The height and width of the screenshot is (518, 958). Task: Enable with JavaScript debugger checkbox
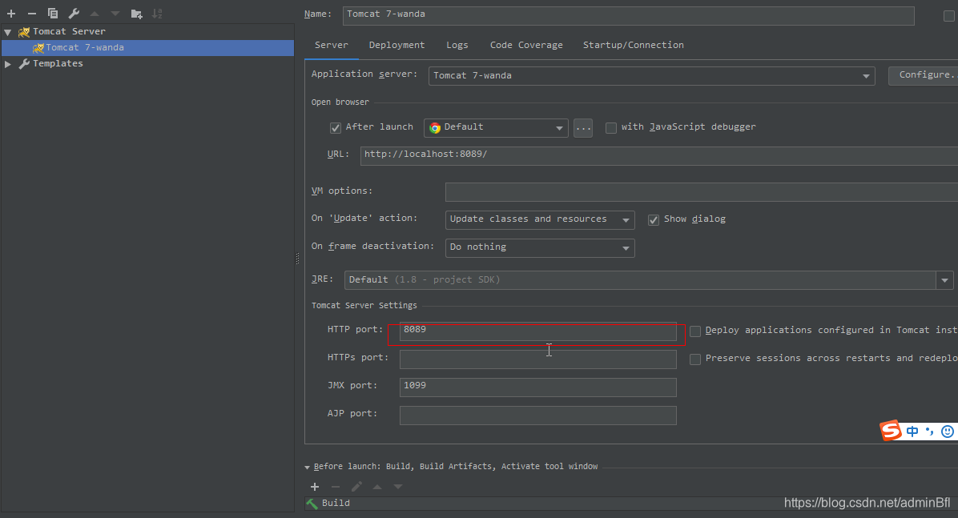[x=610, y=127]
